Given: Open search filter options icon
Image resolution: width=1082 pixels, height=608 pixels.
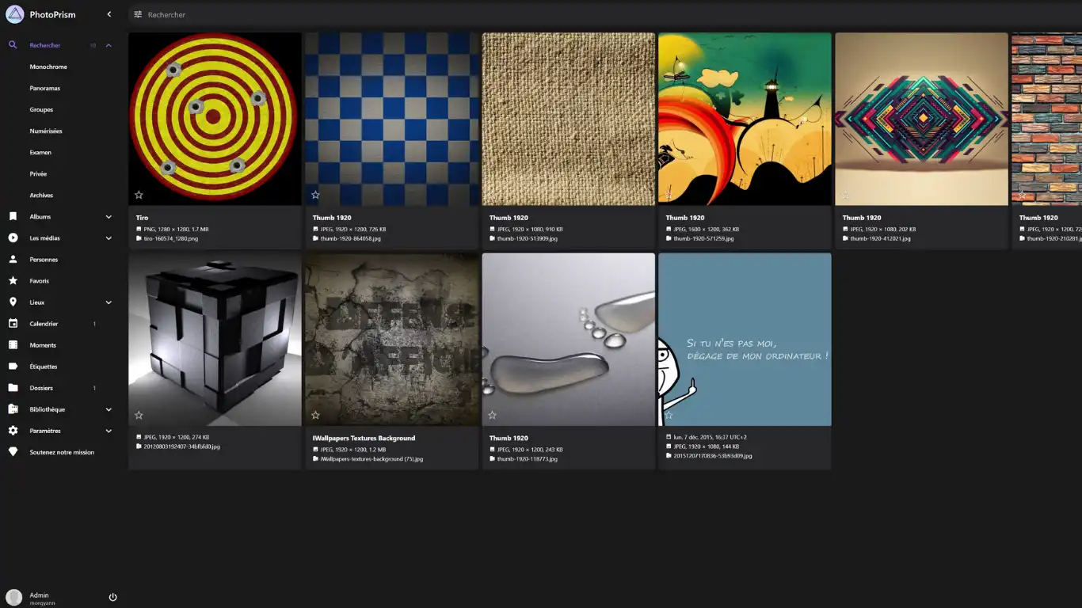Looking at the screenshot, I should (x=138, y=14).
